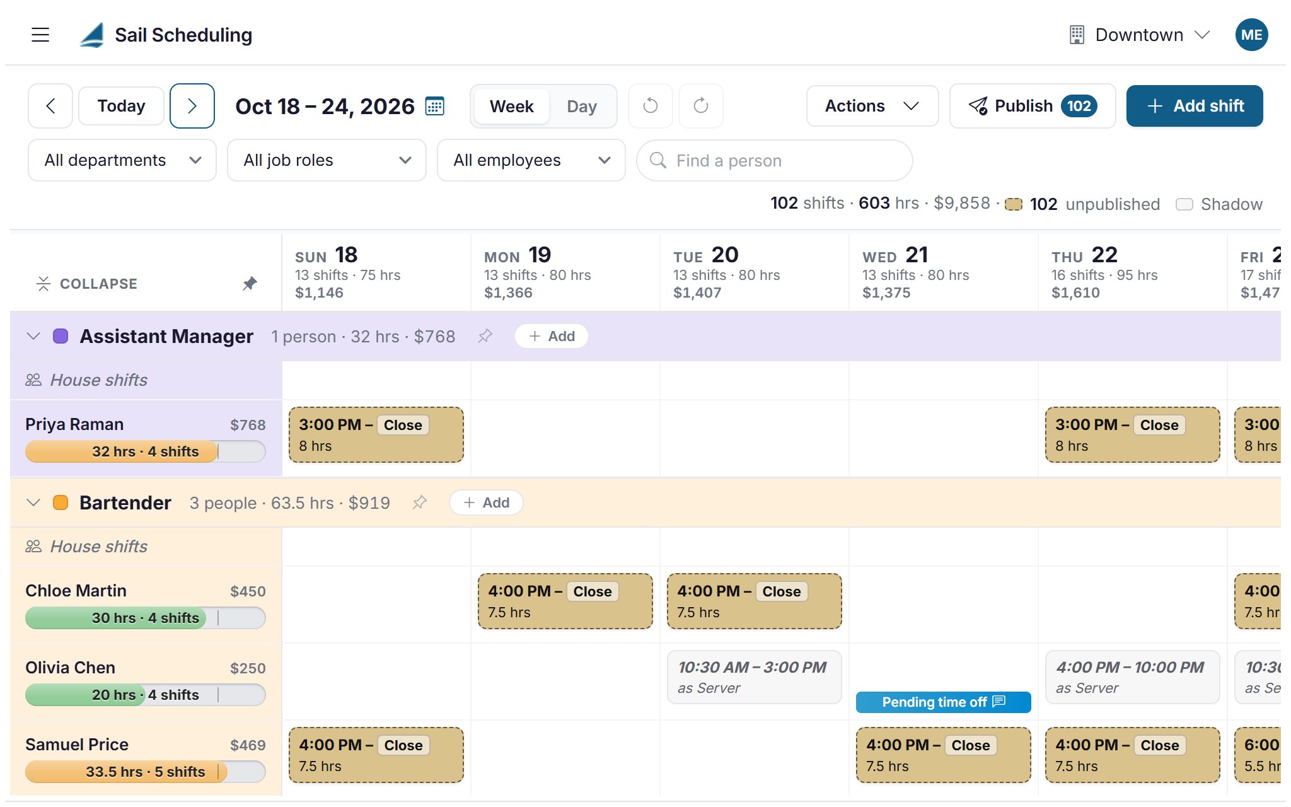Click the unpublished shifts legend swatch
1291x807 pixels.
click(1014, 204)
